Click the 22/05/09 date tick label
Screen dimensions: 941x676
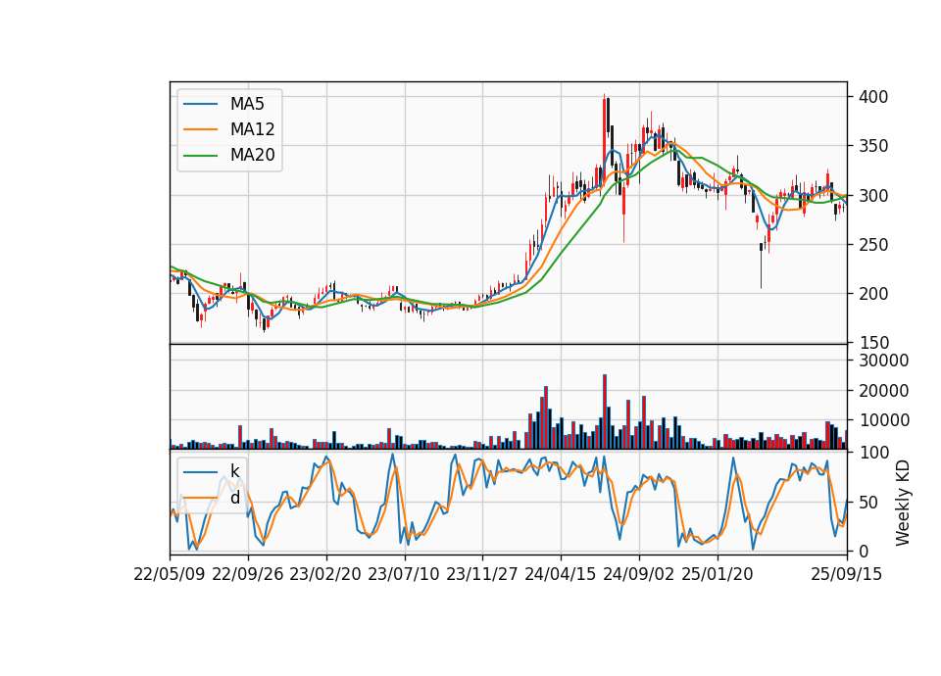click(170, 574)
